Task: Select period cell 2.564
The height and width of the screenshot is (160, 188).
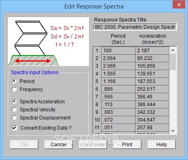Action: pyautogui.click(x=118, y=58)
